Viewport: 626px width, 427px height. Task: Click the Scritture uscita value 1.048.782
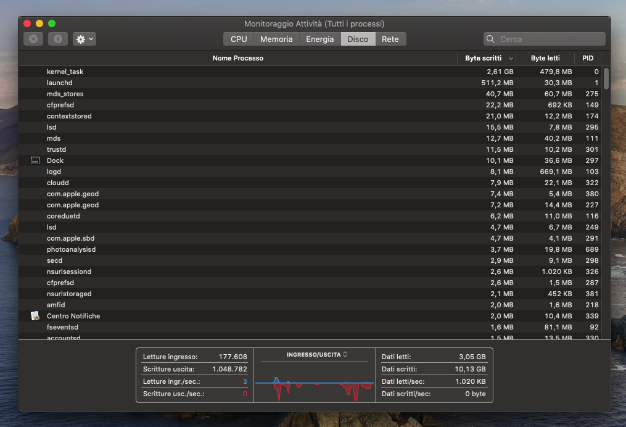pyautogui.click(x=229, y=369)
